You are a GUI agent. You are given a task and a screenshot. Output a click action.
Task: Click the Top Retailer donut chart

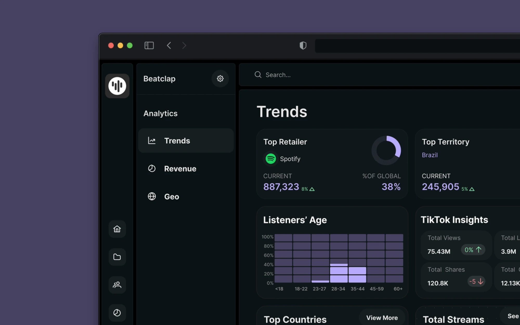point(386,150)
